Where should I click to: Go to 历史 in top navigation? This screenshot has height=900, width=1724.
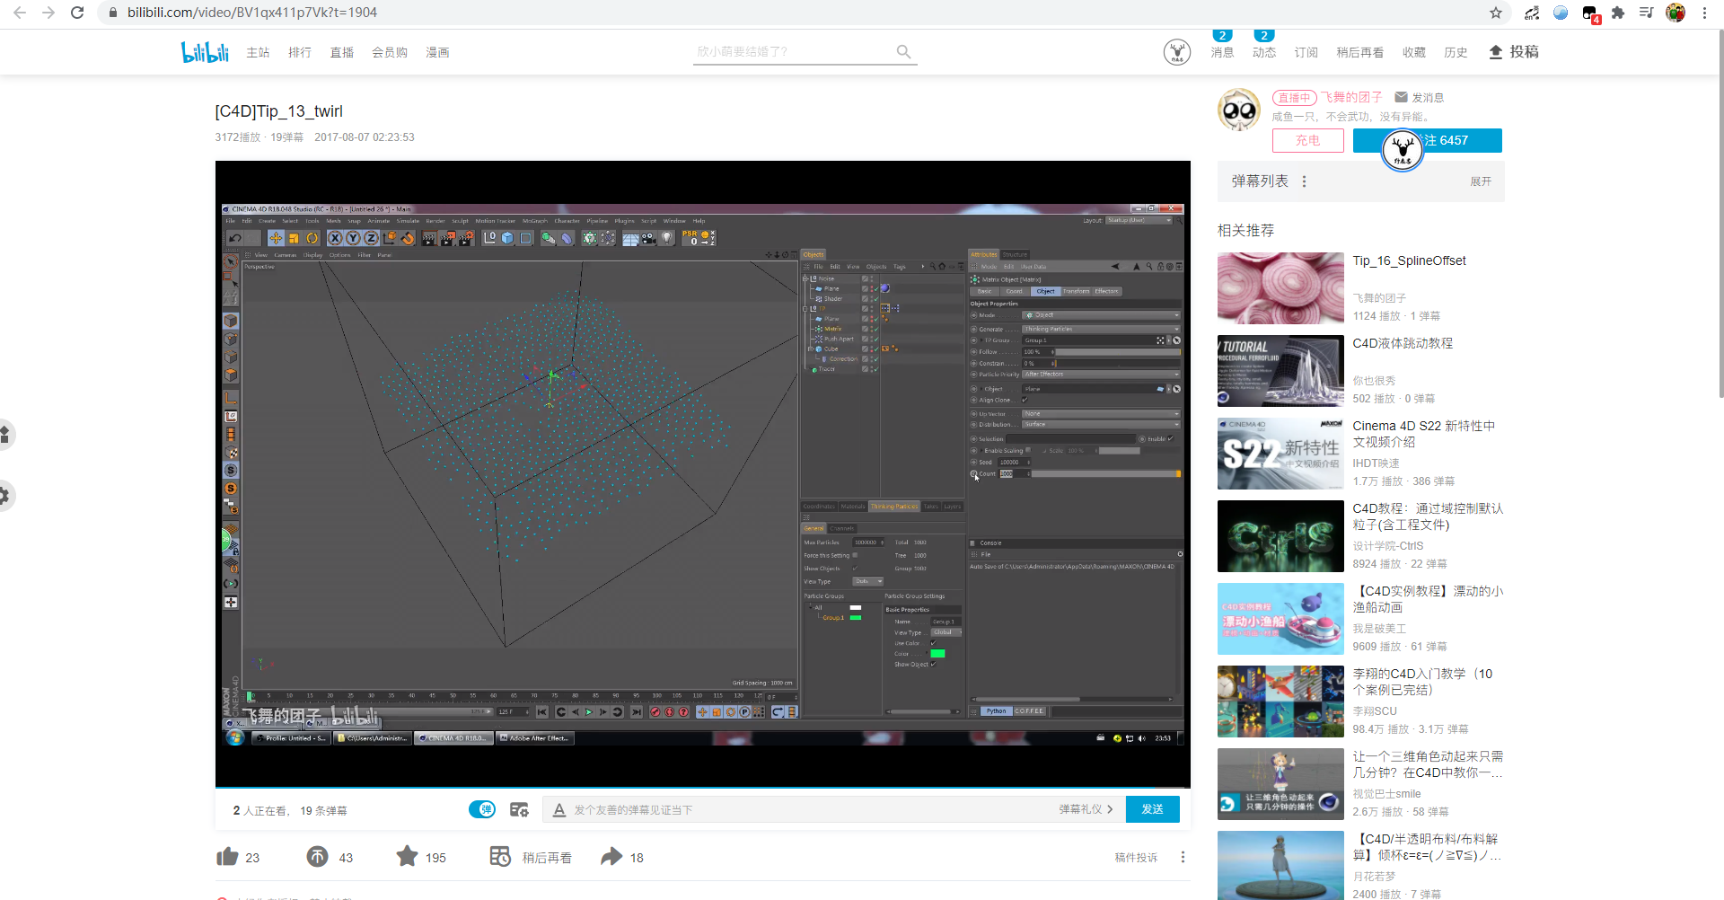point(1455,53)
